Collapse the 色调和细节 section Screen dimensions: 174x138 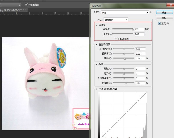pyautogui.click(x=96, y=44)
